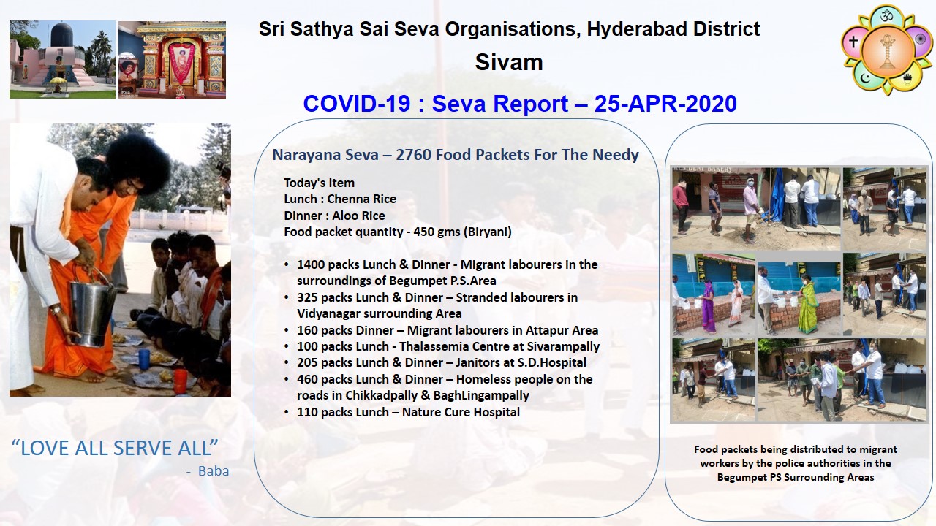Screen dimensions: 936x526
Task: Select the "Narayana Seva – 2760 Food Packets" heading
Action: (x=456, y=155)
